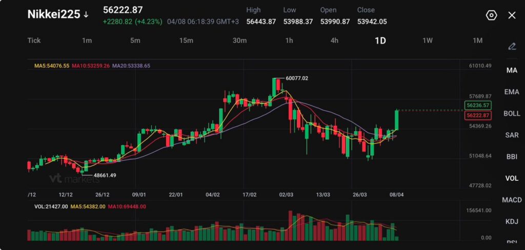Expand the Nikkei225 symbol dropdown arrow
Screen dimensions: 525x250
[x=86, y=15]
